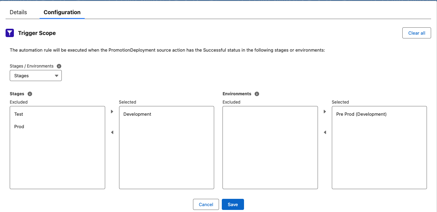The height and width of the screenshot is (212, 437).
Task: Select Test in excluded stages list
Action: coord(19,114)
